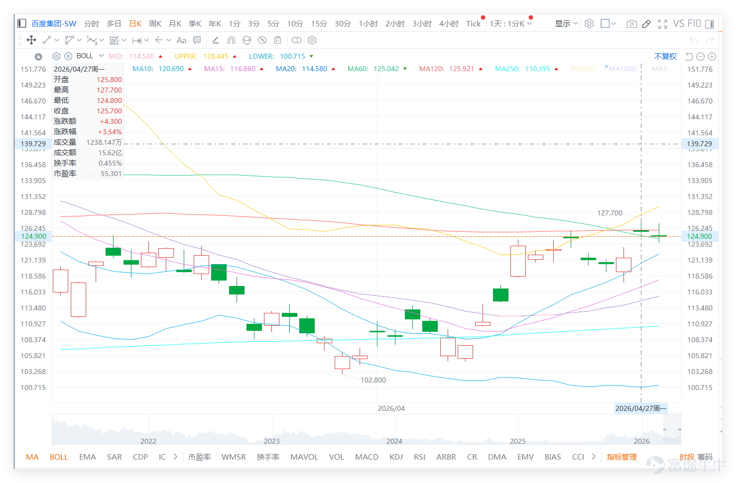Undo the last drawing action
The width and height of the screenshot is (736, 483).
pos(694,40)
